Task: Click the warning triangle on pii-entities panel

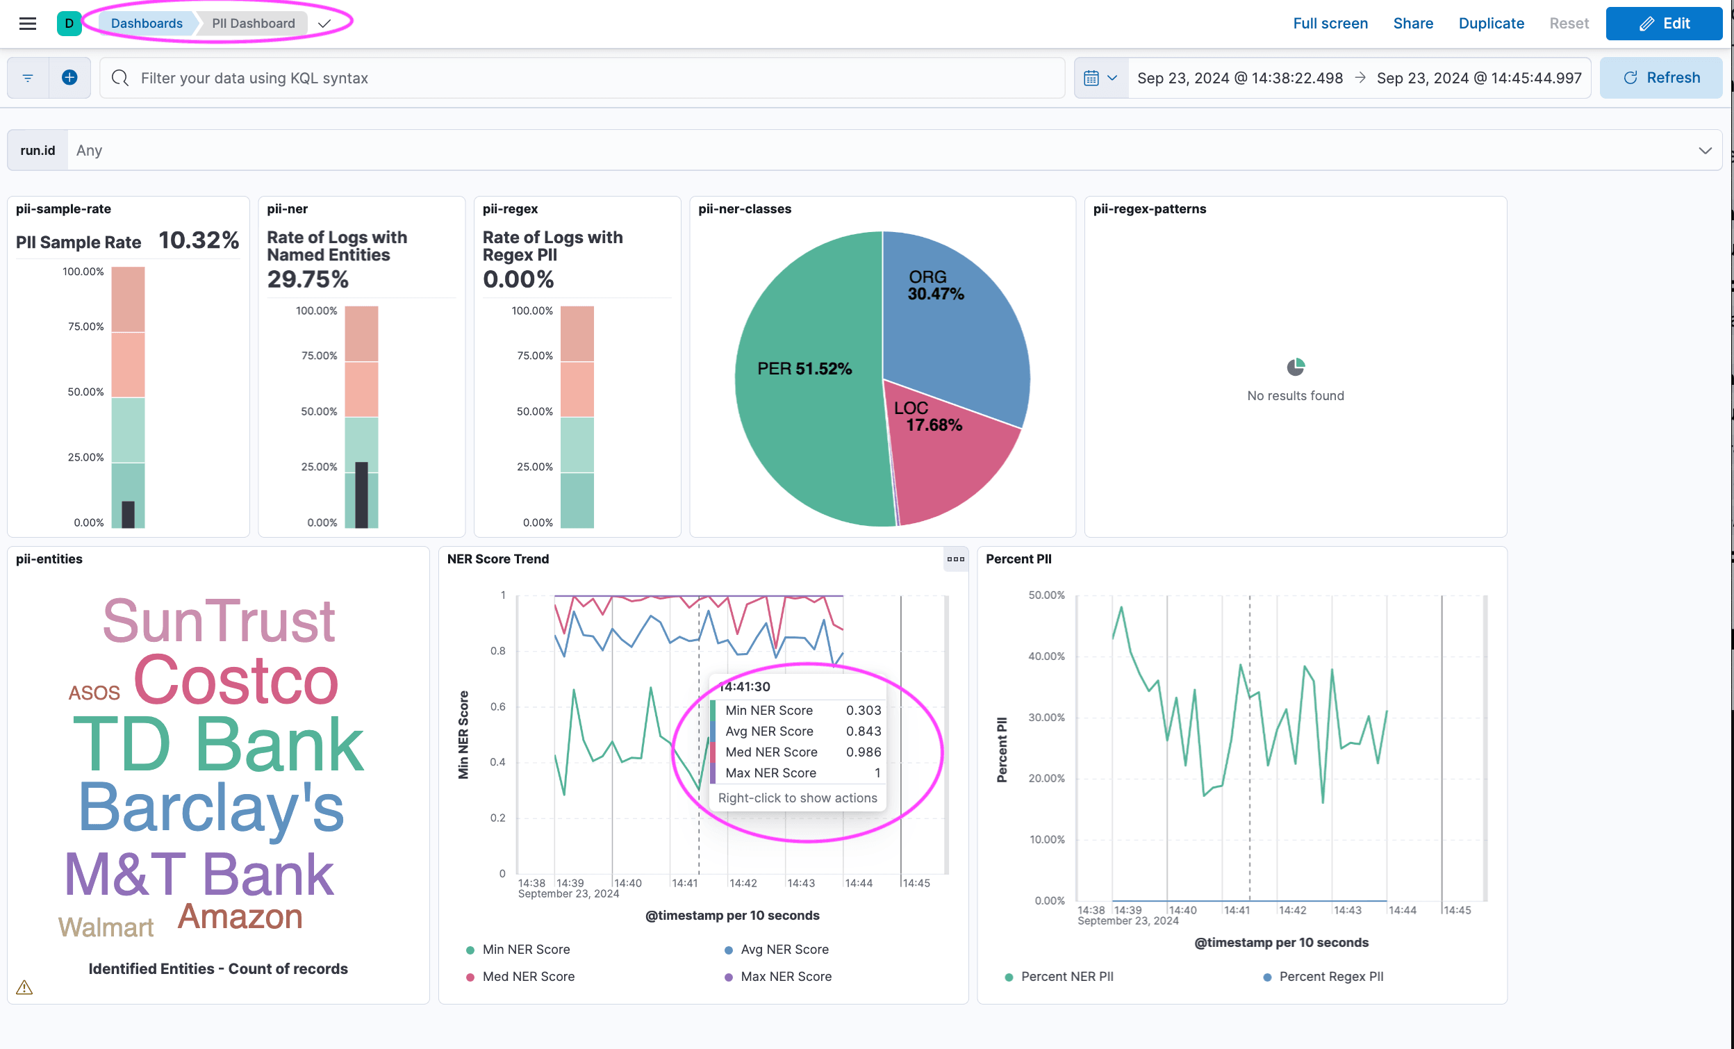Action: (24, 987)
